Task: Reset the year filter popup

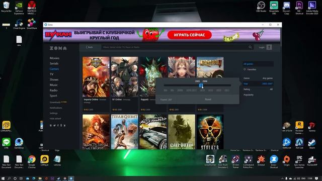Action: click(x=208, y=100)
